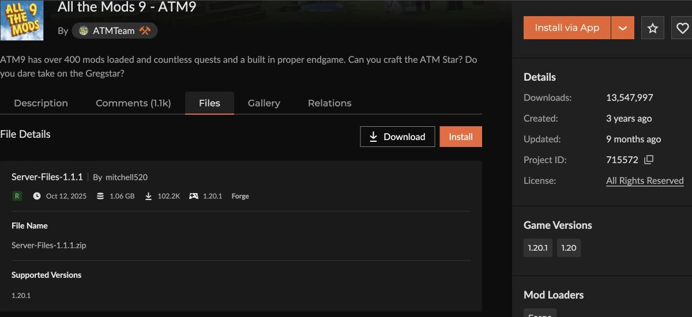Copy the Project ID using the copy icon
Image resolution: width=692 pixels, height=317 pixels.
pos(649,160)
